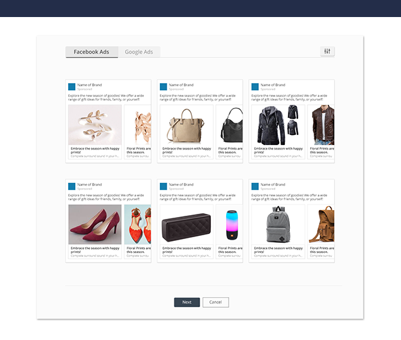Click 'Embrace the season' headline under gray backpack
401x340 pixels.
tap(278, 250)
